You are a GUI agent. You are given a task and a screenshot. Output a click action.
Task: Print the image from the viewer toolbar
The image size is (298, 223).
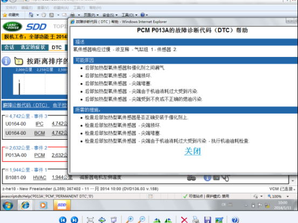pos(196,220)
